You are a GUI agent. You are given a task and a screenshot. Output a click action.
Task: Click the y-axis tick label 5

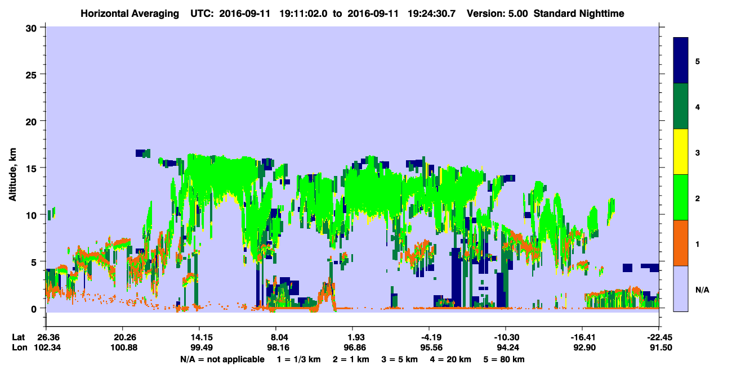35,261
